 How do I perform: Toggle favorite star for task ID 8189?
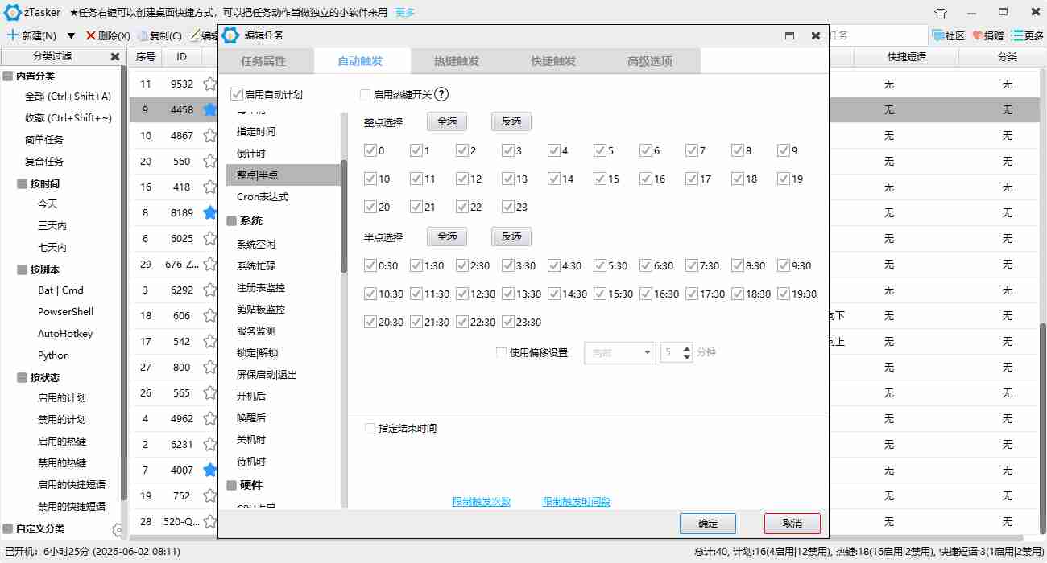click(210, 212)
